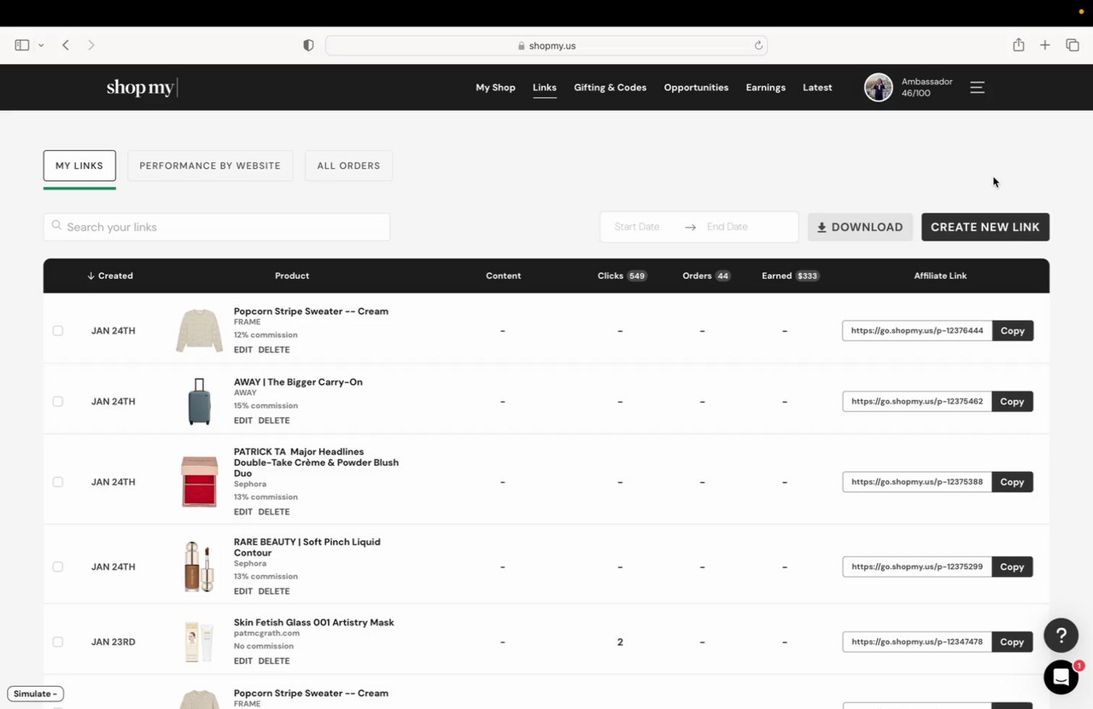Click the shopmy.us address bar
The height and width of the screenshot is (709, 1093).
(546, 45)
